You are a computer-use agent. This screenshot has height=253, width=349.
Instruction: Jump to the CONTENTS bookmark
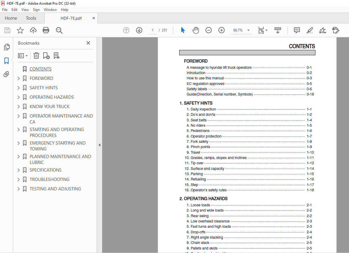pos(41,69)
